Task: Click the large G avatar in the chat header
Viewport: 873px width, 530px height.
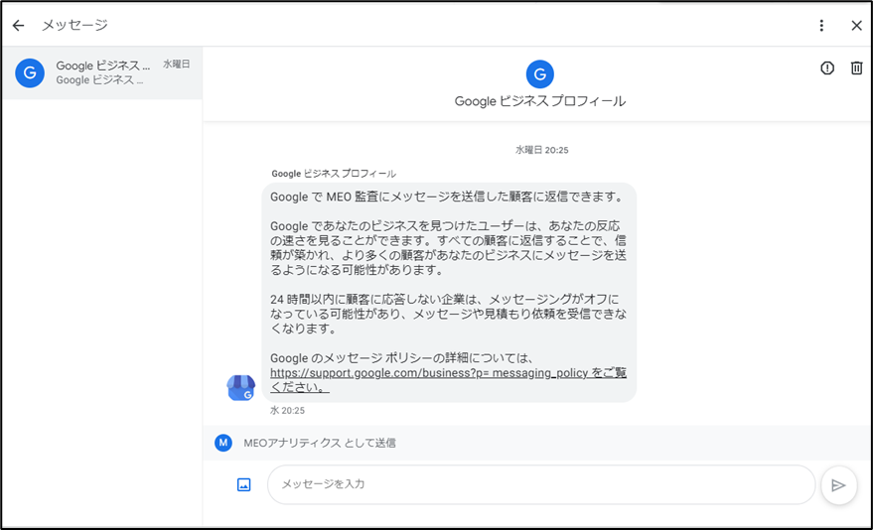Action: 539,74
